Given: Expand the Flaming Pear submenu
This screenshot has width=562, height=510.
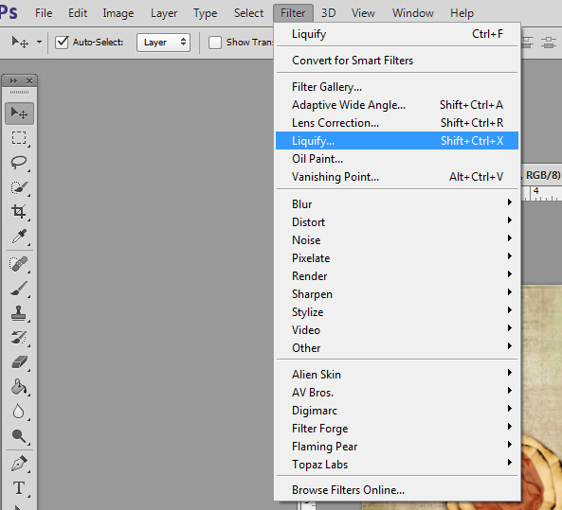Looking at the screenshot, I should (397, 447).
